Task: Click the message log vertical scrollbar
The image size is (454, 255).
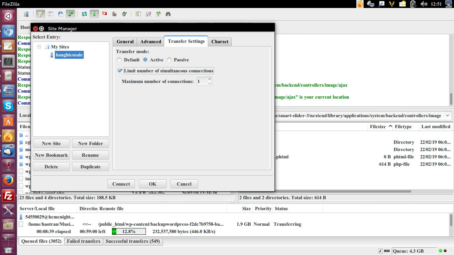Action: click(451, 99)
